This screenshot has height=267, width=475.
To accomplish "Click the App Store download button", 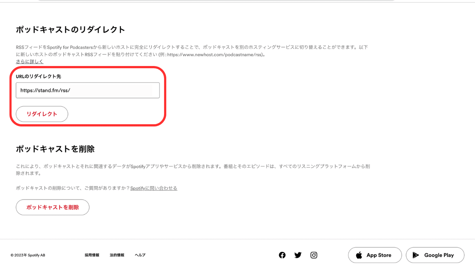I will point(375,255).
